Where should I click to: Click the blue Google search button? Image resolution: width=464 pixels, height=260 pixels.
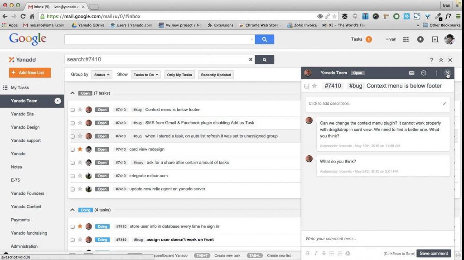(x=265, y=39)
